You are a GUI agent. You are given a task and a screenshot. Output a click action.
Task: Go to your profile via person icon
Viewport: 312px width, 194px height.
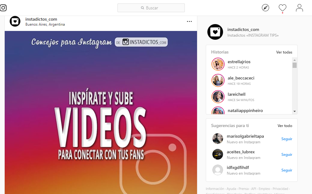pos(299,8)
